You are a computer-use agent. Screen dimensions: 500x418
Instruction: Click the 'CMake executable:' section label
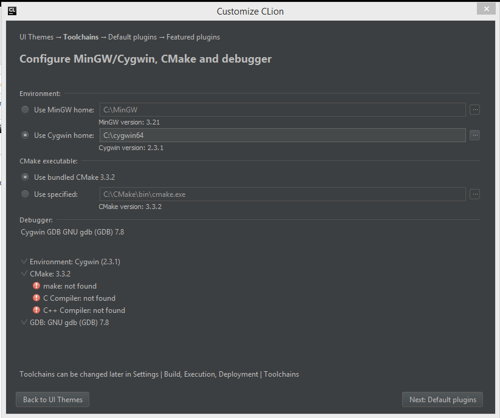pyautogui.click(x=49, y=161)
